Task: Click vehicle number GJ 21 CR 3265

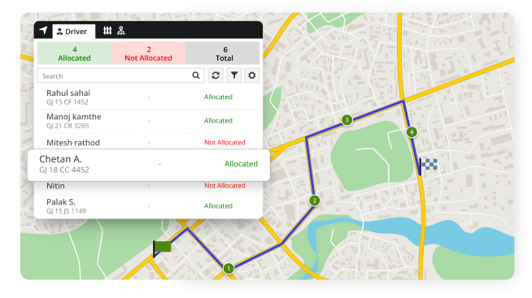Action: coord(68,126)
